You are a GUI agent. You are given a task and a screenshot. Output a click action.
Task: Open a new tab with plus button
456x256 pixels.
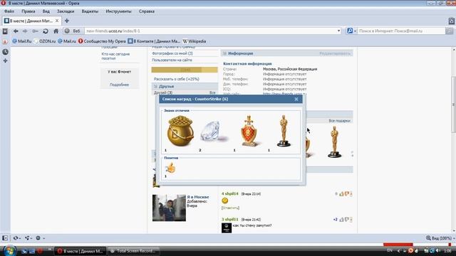(x=67, y=21)
